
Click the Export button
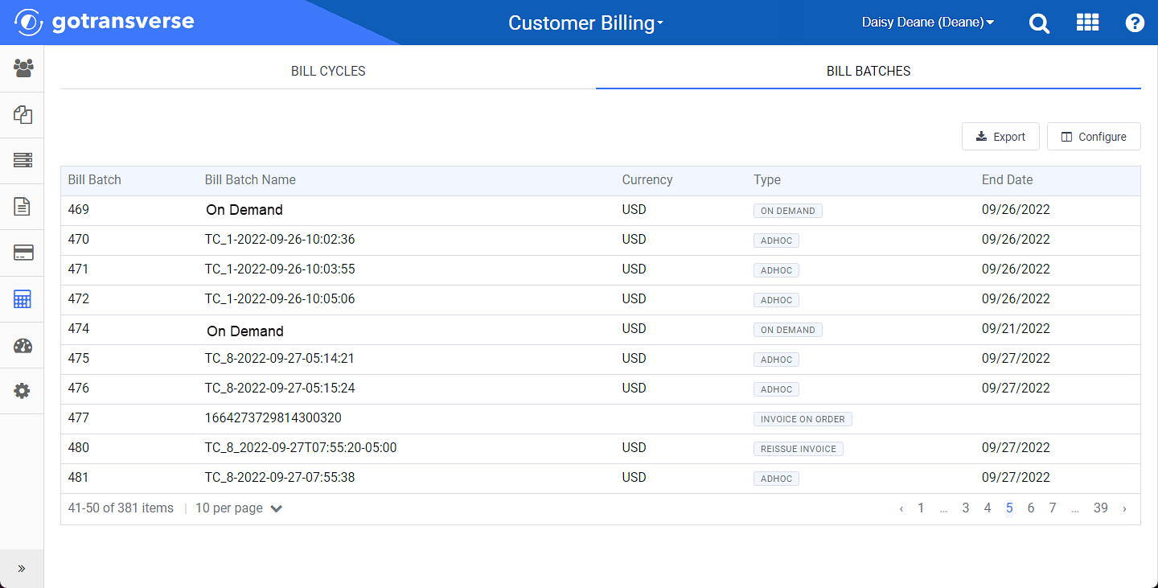(1000, 137)
